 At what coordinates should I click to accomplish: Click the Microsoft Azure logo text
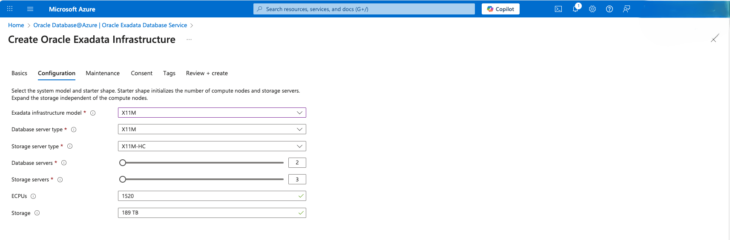tap(72, 9)
